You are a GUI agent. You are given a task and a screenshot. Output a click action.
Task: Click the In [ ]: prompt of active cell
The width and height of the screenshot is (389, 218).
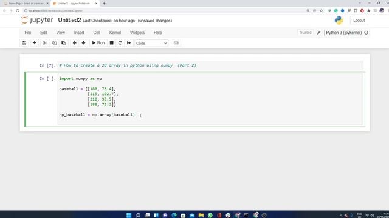point(47,78)
